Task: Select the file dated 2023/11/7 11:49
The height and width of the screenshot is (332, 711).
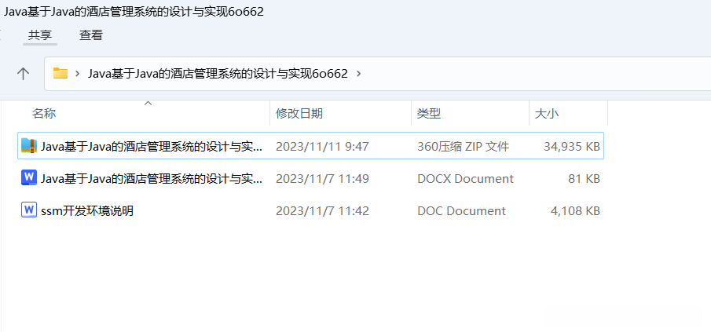Action: tap(310, 178)
